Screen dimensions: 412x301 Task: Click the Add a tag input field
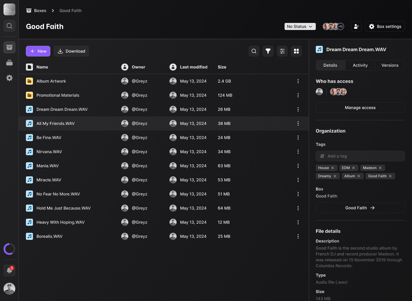click(360, 156)
